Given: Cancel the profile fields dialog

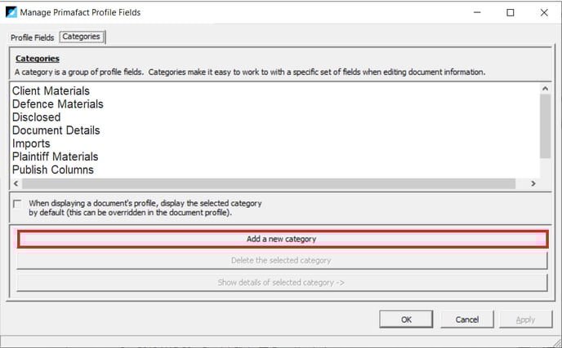Looking at the screenshot, I should pyautogui.click(x=467, y=319).
